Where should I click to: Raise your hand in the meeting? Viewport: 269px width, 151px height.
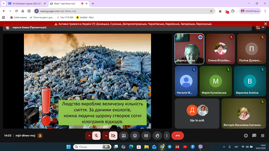point(157,136)
